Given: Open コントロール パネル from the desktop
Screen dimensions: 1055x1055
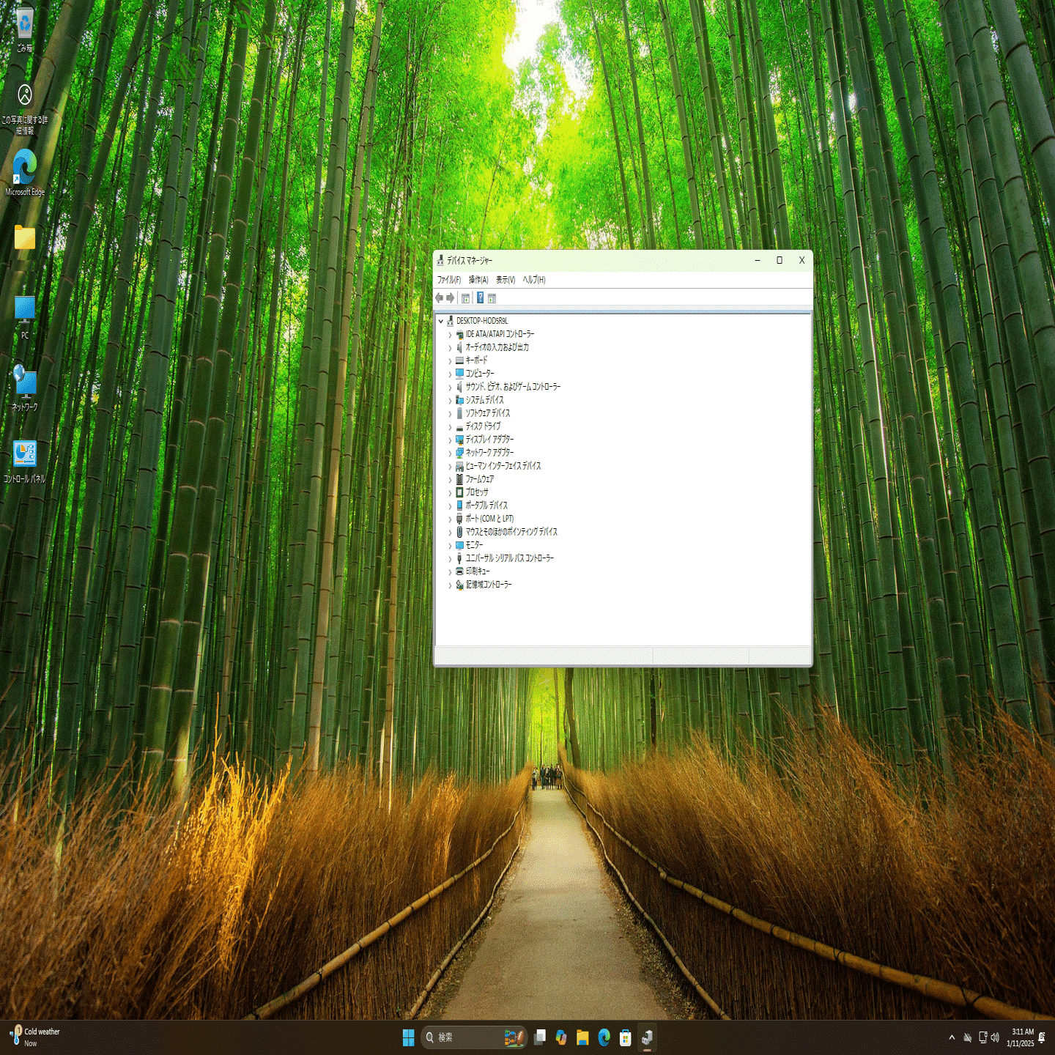Looking at the screenshot, I should click(26, 454).
